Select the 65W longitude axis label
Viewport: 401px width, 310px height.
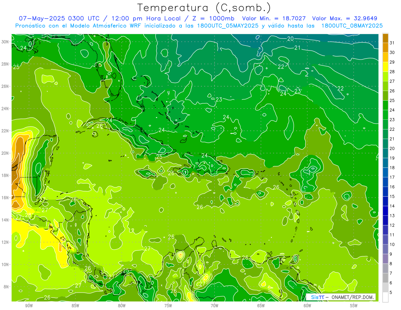coord(261,306)
